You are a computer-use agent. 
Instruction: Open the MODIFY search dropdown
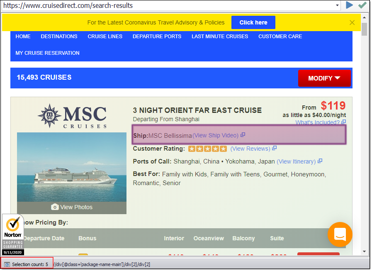(x=324, y=78)
